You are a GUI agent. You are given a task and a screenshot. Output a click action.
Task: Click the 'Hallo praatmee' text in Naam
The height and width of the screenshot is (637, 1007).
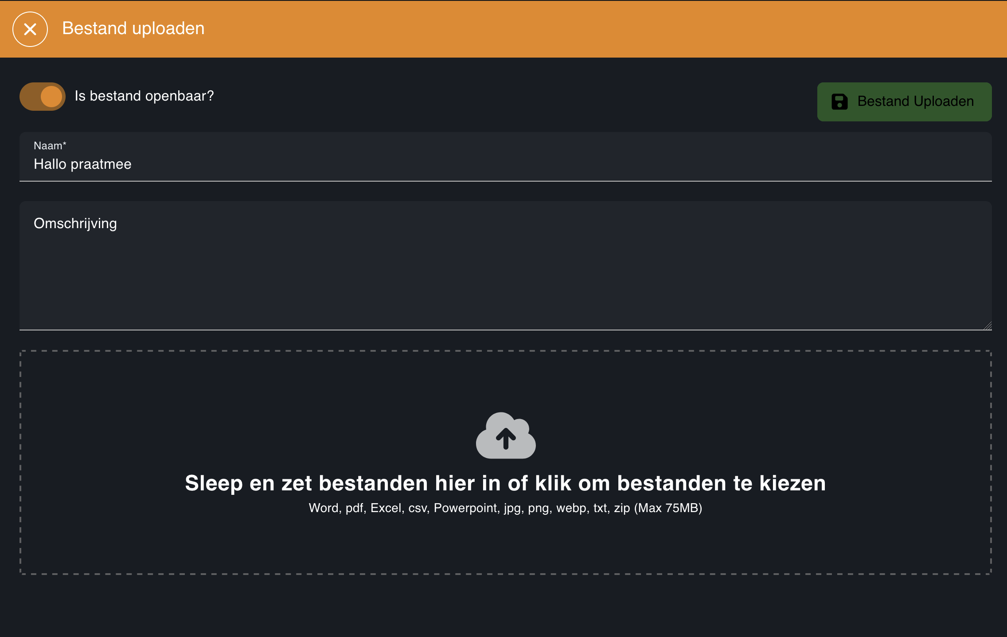point(82,164)
